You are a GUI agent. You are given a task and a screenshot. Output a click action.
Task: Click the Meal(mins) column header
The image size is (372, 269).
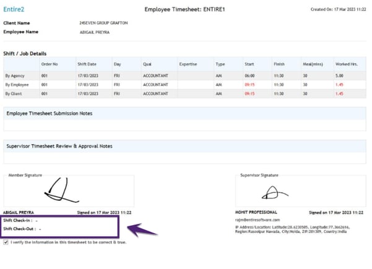313,64
